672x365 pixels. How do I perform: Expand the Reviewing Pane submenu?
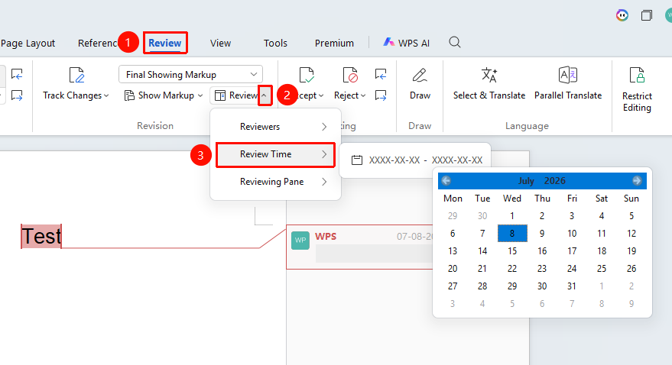click(275, 182)
